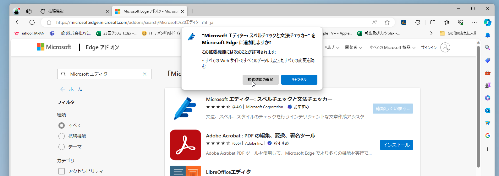Viewport: 499px width, 176px height.
Task: Click scrollbar up arrow
Action: pos(478,42)
